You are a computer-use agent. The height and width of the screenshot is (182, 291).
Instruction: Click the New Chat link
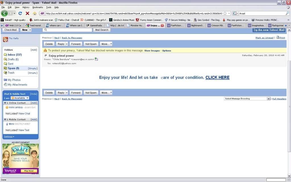[24, 113]
